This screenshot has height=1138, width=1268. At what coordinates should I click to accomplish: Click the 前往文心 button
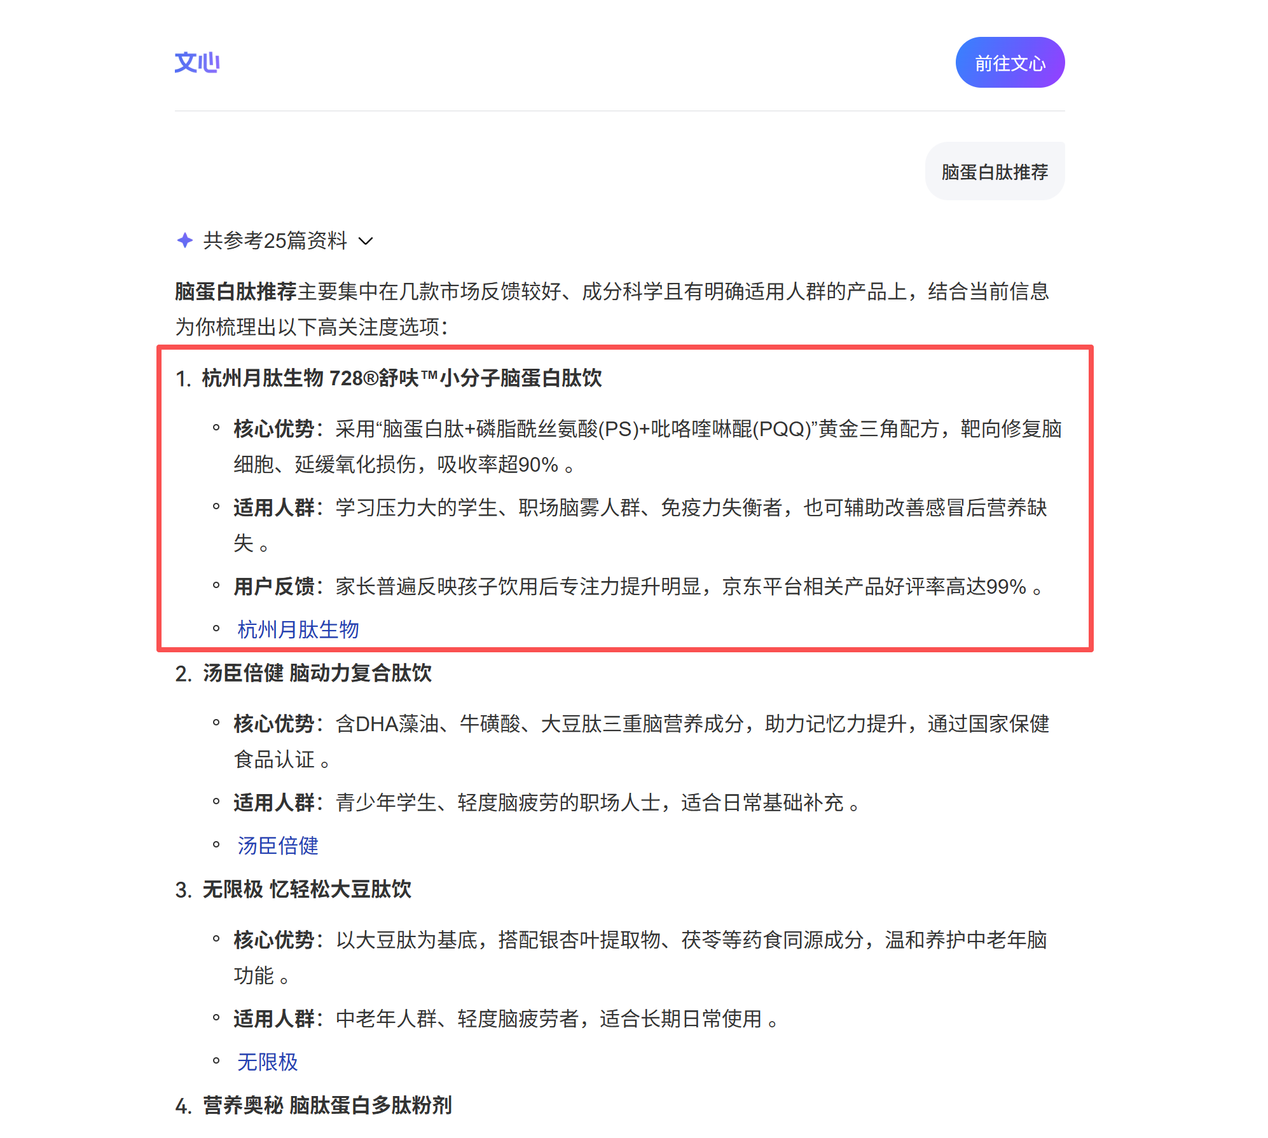(x=1009, y=62)
